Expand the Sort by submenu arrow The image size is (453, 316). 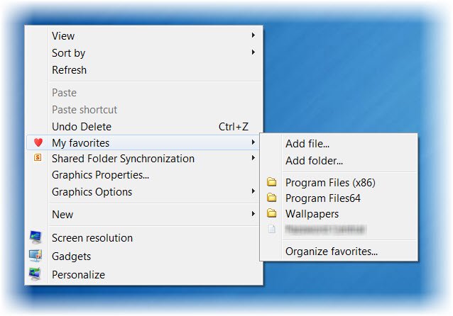[253, 52]
